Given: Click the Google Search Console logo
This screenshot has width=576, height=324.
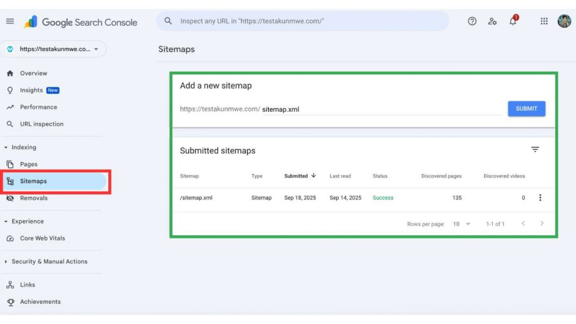Looking at the screenshot, I should coord(80,22).
